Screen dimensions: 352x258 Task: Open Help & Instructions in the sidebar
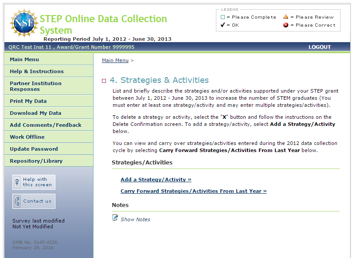(37, 71)
